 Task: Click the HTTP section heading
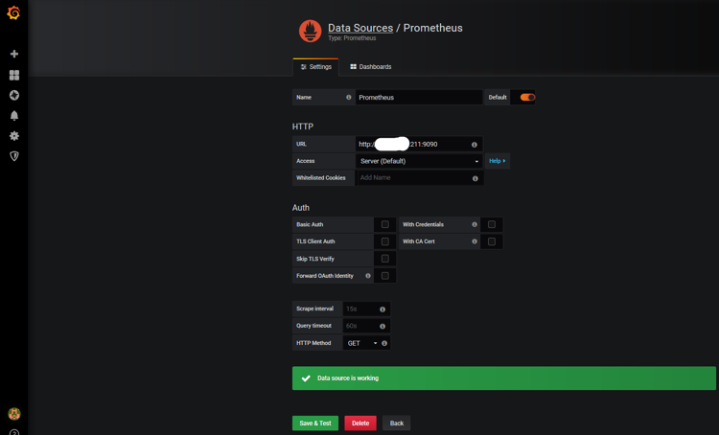click(303, 126)
